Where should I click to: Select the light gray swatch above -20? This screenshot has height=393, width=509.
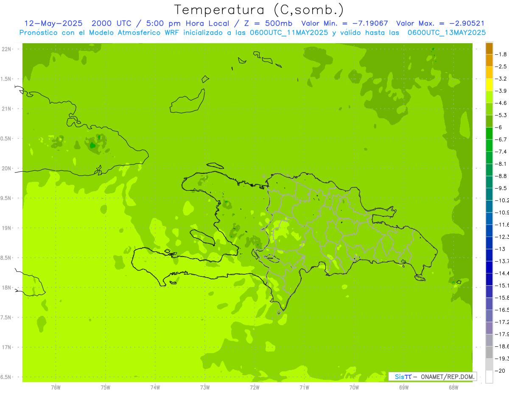(x=489, y=365)
